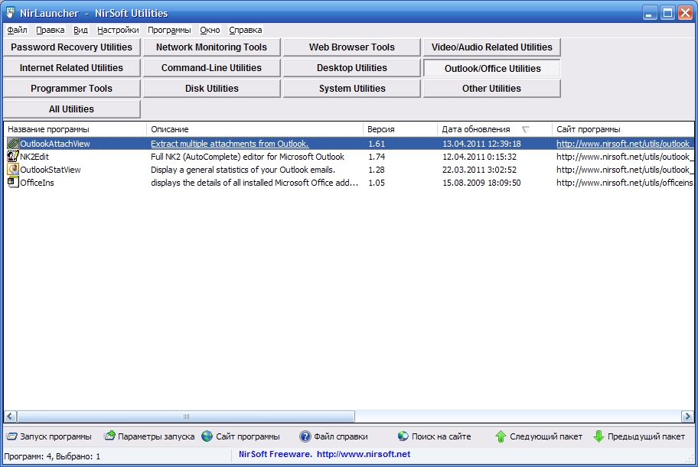Open the Файл menu
Image resolution: width=698 pixels, height=467 pixels.
point(17,30)
